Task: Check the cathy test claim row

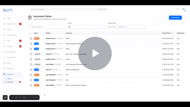Action: 31,54
